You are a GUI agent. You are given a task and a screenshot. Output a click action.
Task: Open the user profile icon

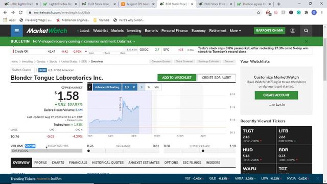[293, 31]
